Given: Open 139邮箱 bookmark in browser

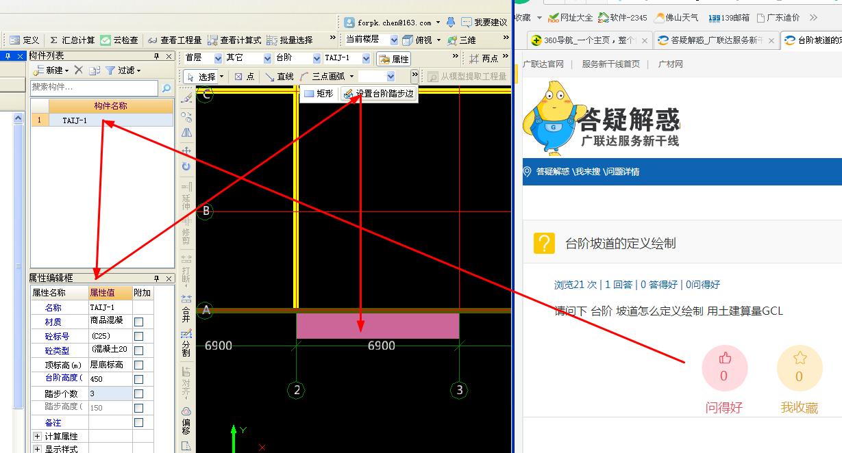Looking at the screenshot, I should point(729,18).
